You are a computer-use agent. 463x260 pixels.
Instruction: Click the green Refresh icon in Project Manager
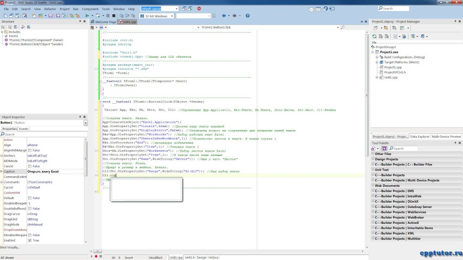[374, 36]
